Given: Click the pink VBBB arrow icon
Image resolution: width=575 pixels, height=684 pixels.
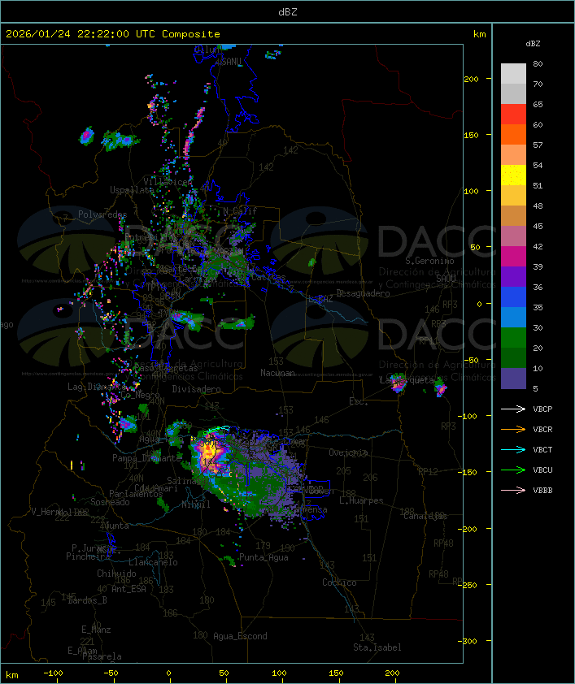Looking at the screenshot, I should 514,490.
